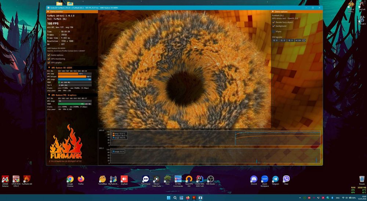Uncheck Demo options checkbox

tap(49, 55)
